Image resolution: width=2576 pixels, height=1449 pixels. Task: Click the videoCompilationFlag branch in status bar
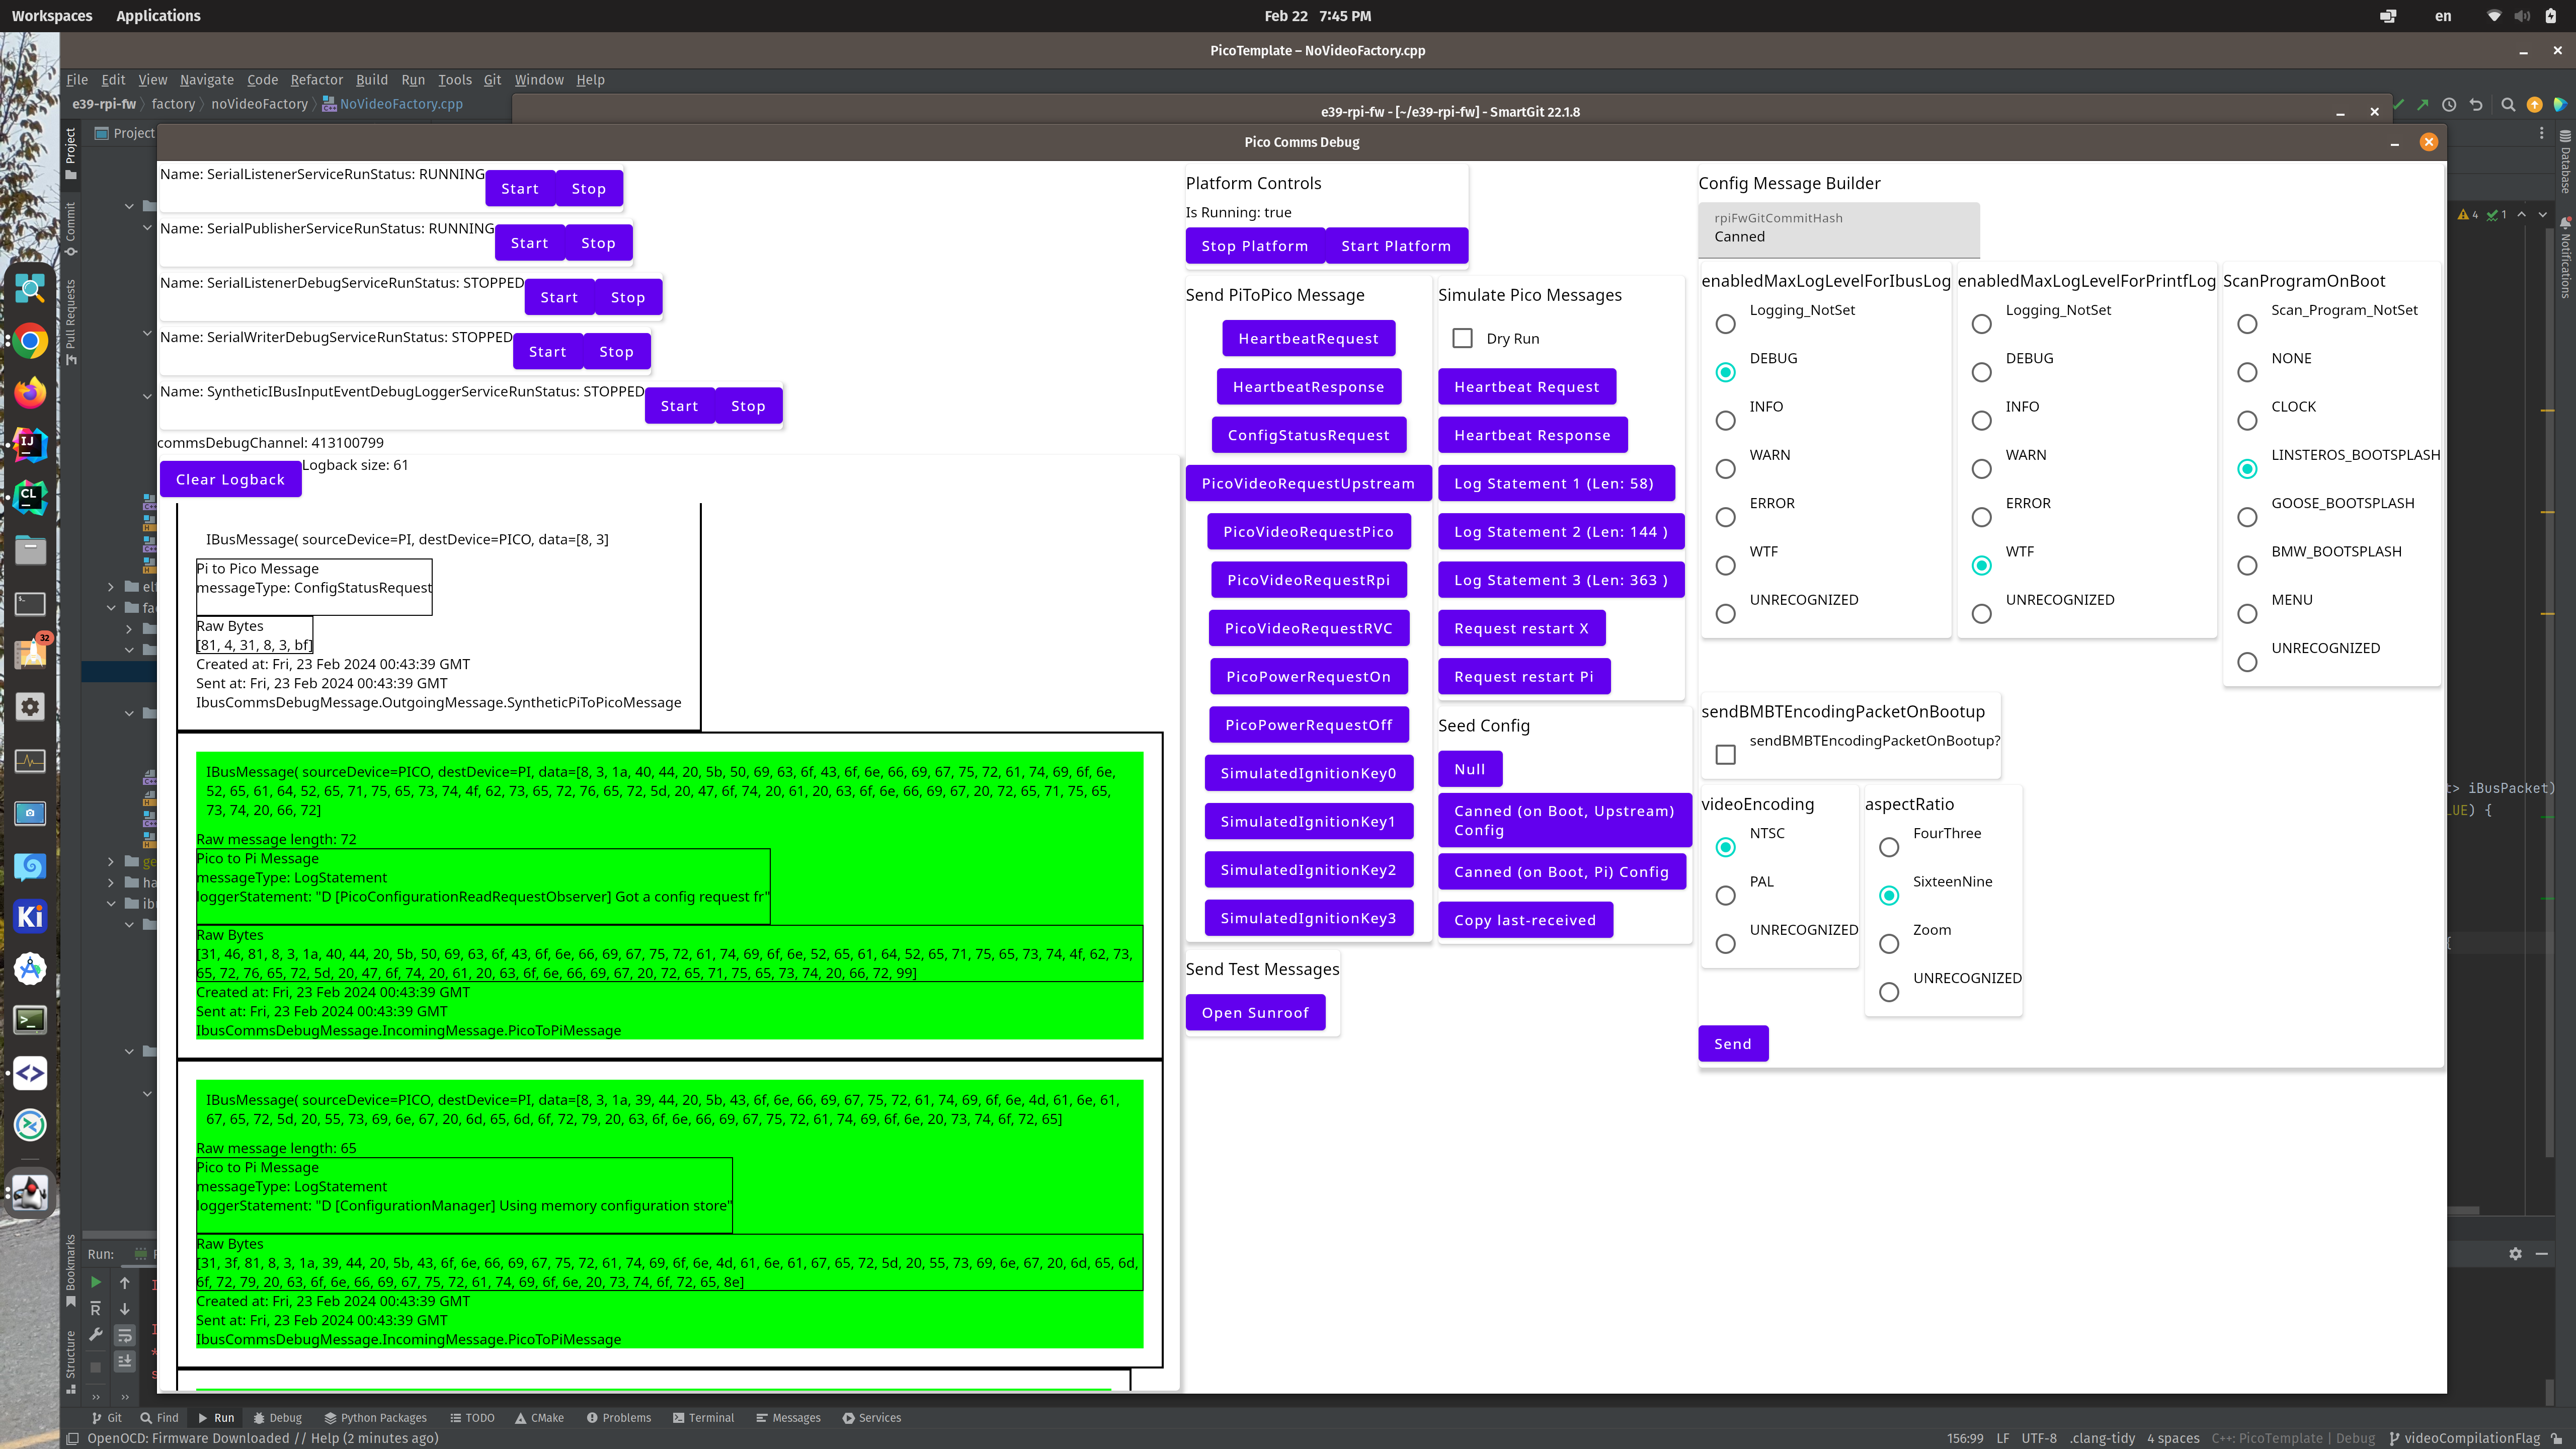point(2464,1438)
